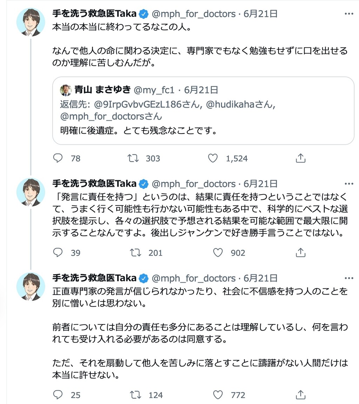Screen dimensions: 359x404
Task: Share the third tweet
Action: click(x=300, y=395)
